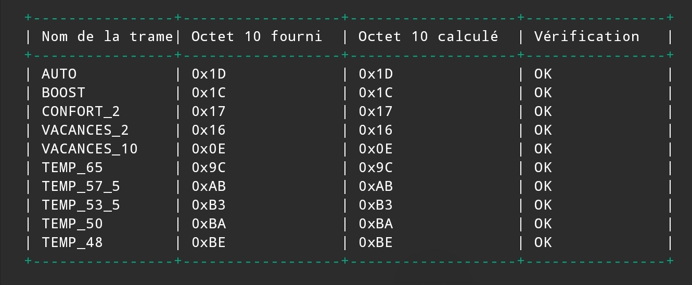Click the TEMP_48 frame name
Viewport: 692px width, 285px height.
click(x=72, y=242)
